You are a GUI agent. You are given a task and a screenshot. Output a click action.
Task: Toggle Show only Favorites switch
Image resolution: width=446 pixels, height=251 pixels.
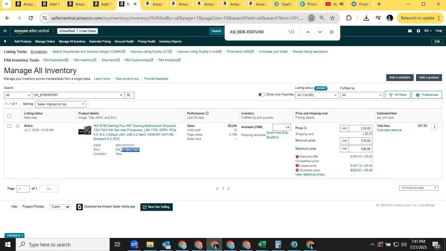pyautogui.click(x=262, y=94)
